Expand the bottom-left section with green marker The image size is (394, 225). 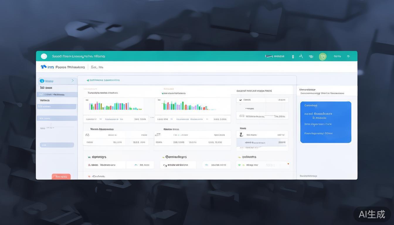coord(89,157)
